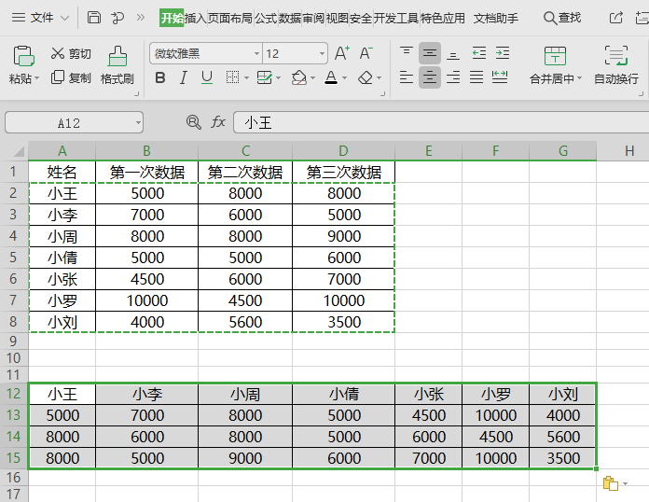649x502 pixels.
Task: Click the zoom magnifier next to fx
Action: tap(194, 122)
